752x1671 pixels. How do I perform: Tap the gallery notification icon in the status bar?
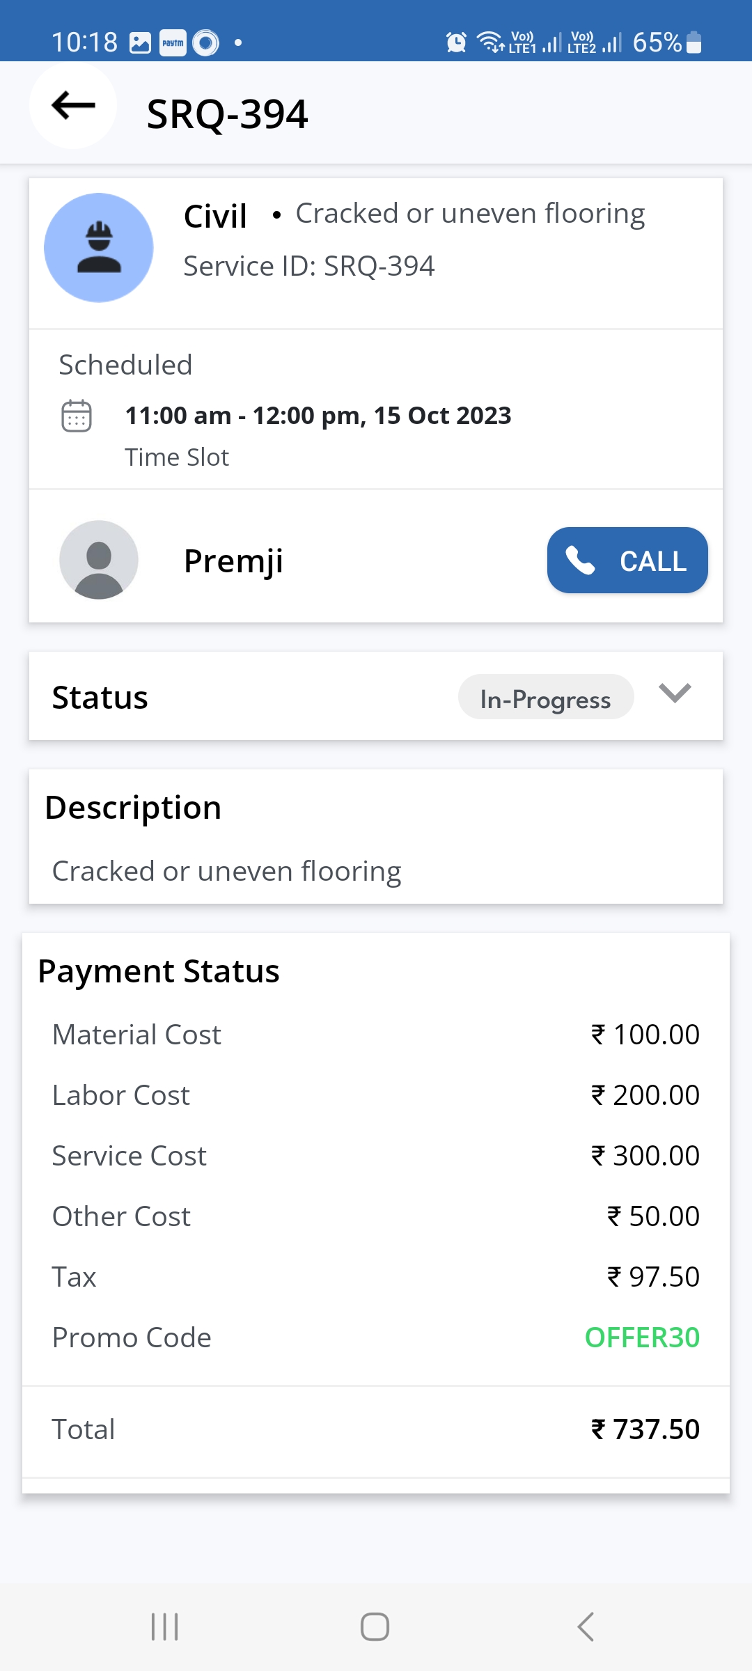[140, 42]
